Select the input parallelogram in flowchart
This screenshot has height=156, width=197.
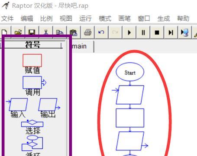130,95
